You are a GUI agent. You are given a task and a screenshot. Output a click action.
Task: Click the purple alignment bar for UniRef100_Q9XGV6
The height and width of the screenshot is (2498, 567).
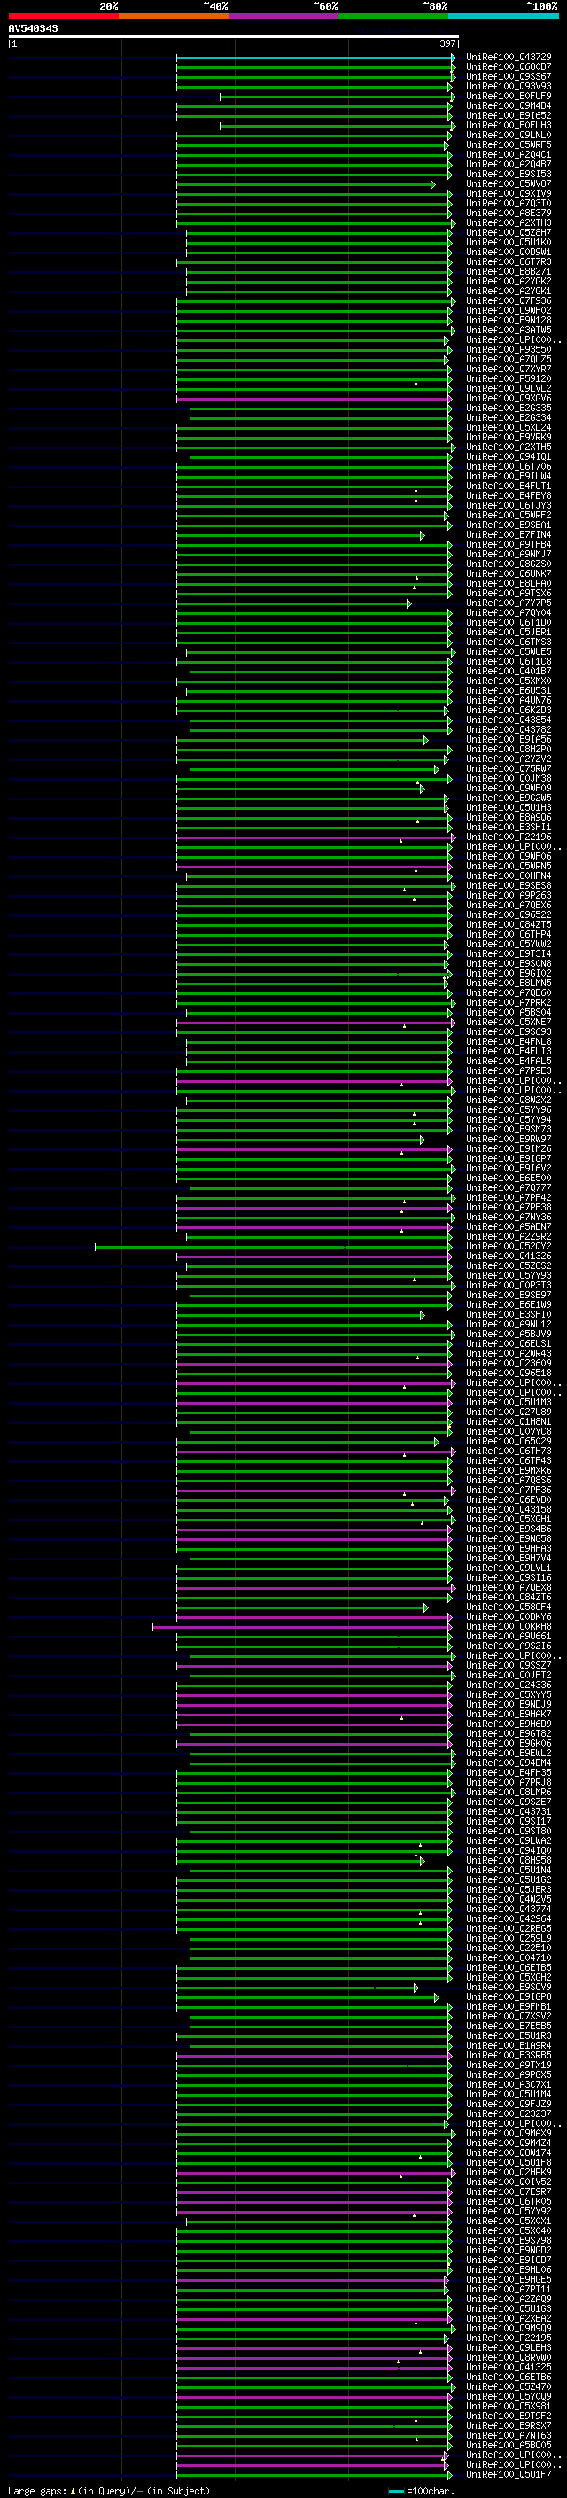(314, 399)
